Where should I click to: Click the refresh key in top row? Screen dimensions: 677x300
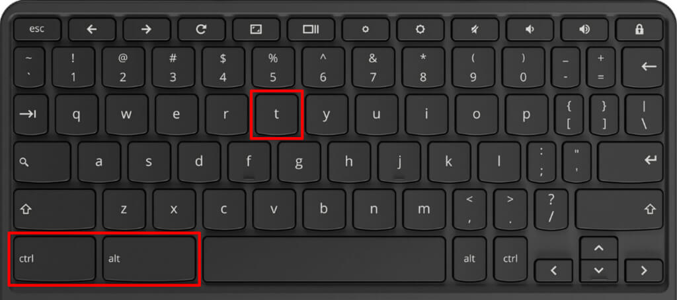201,29
